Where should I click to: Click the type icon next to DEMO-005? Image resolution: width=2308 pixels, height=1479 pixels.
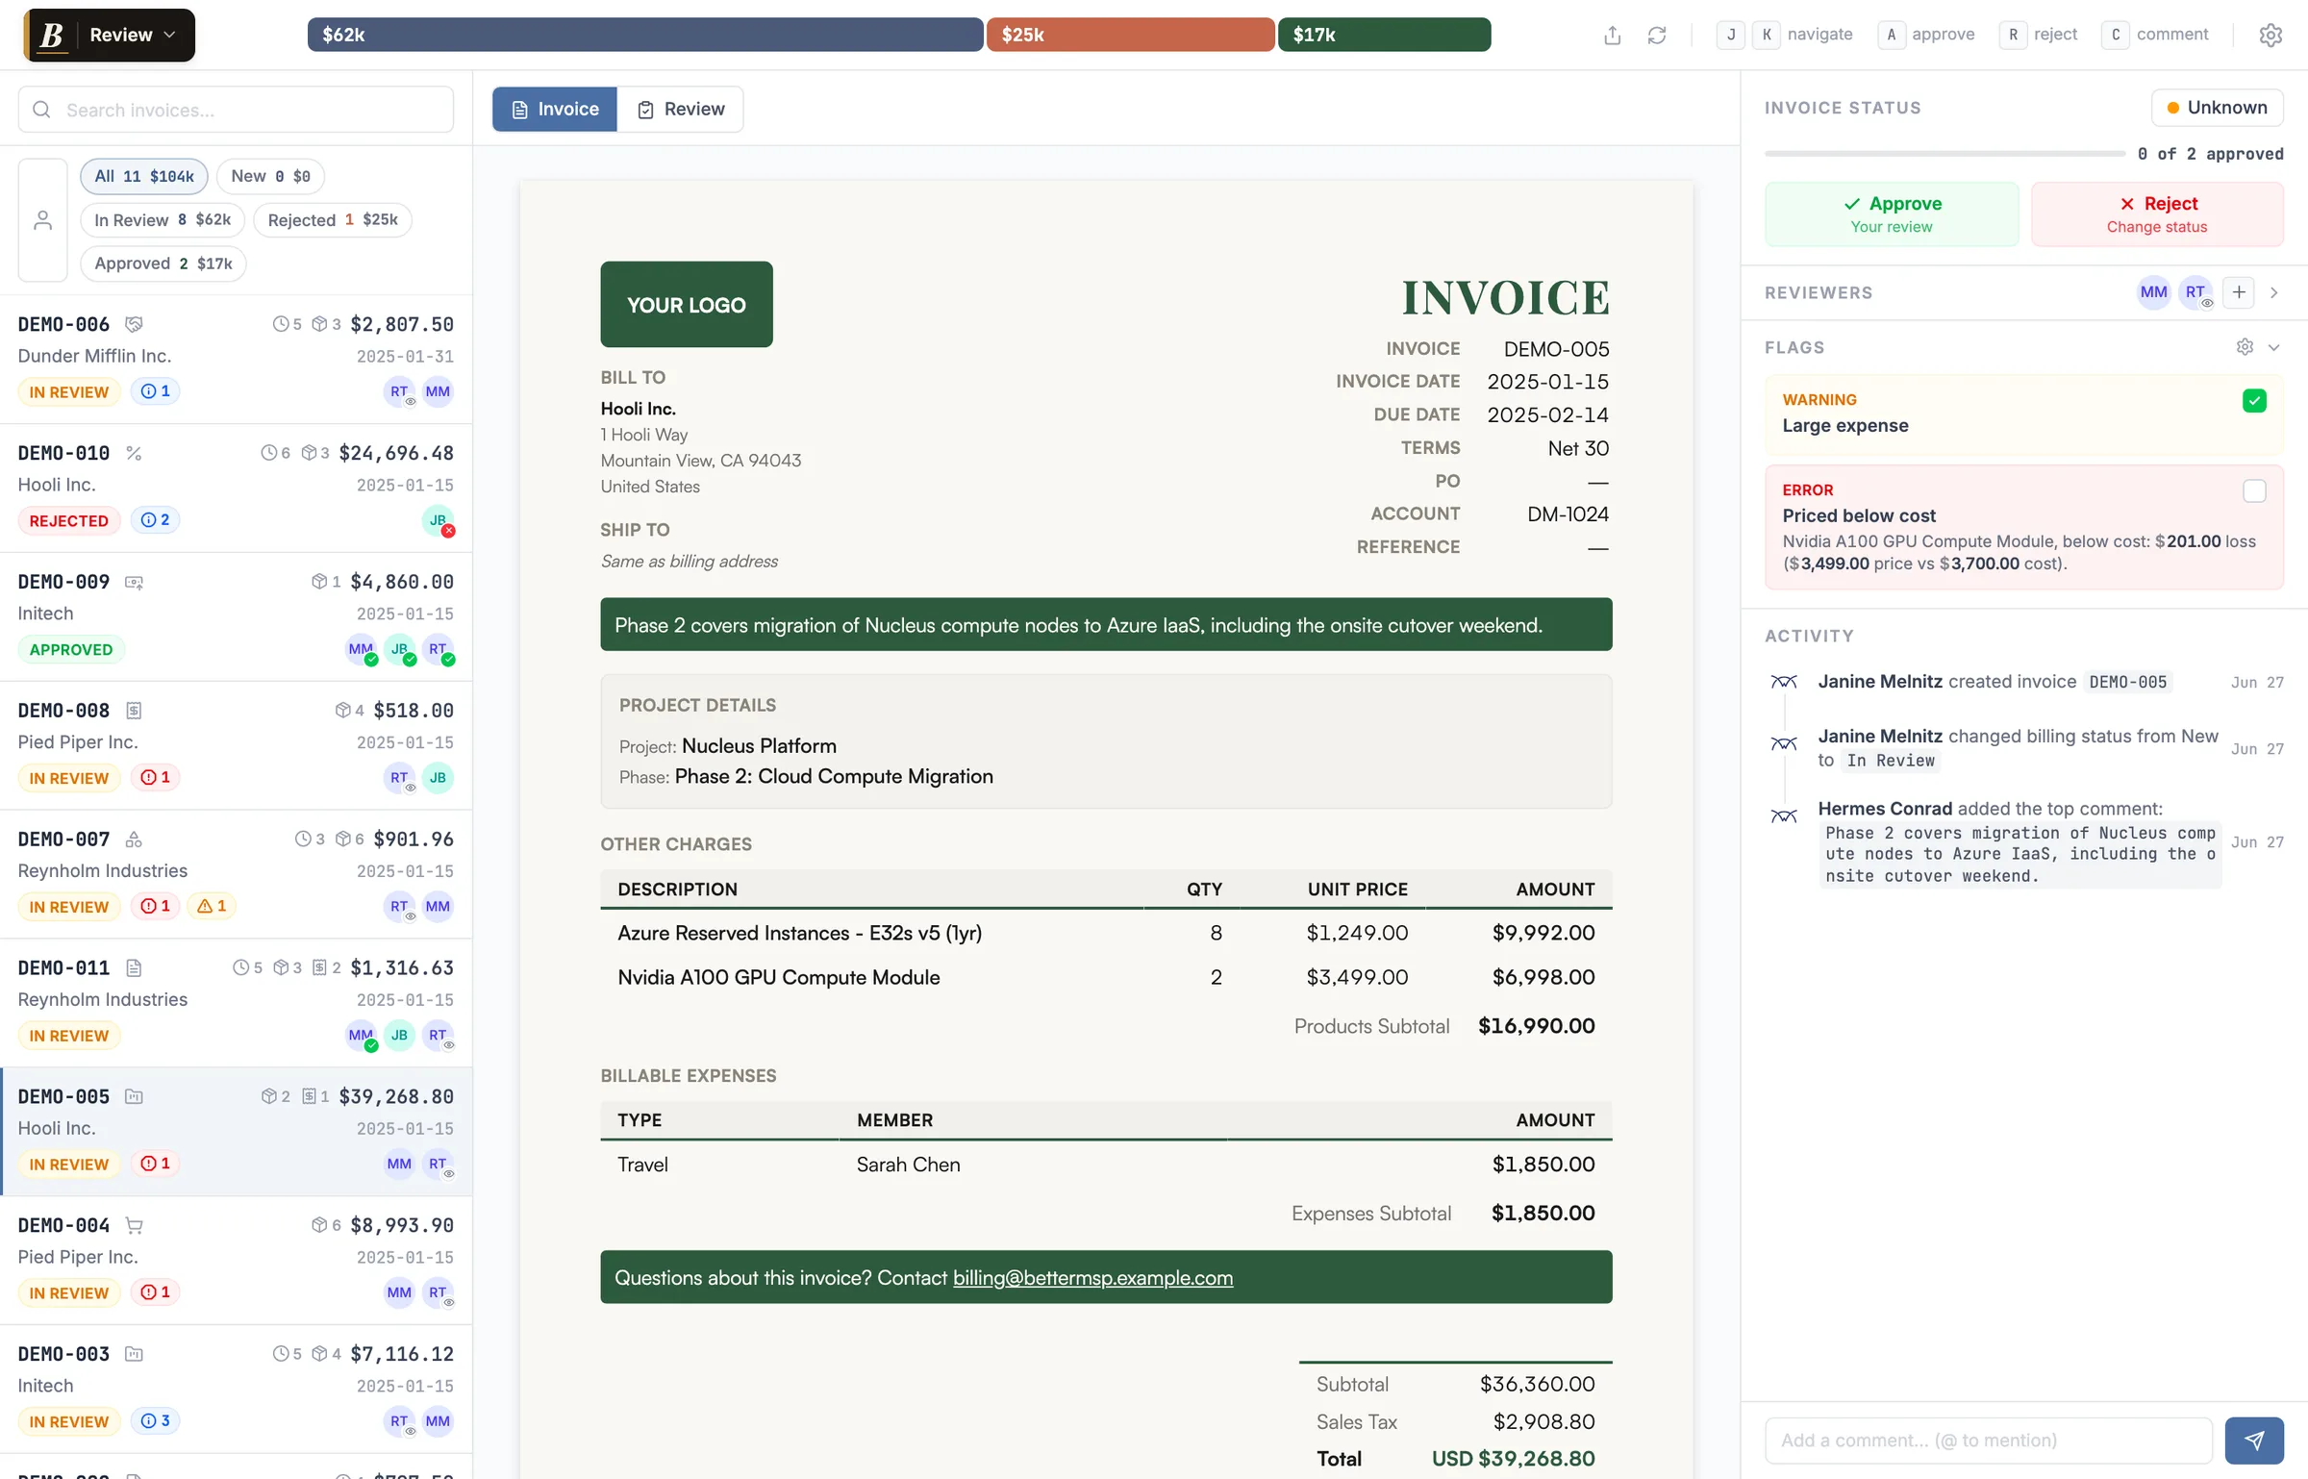pyautogui.click(x=134, y=1097)
